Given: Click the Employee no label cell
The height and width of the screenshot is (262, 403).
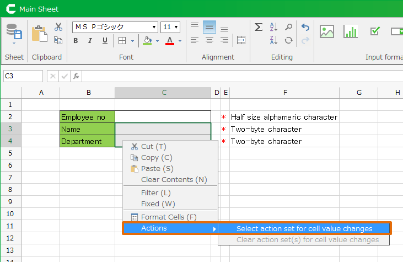Looking at the screenshot, I should pyautogui.click(x=88, y=117).
